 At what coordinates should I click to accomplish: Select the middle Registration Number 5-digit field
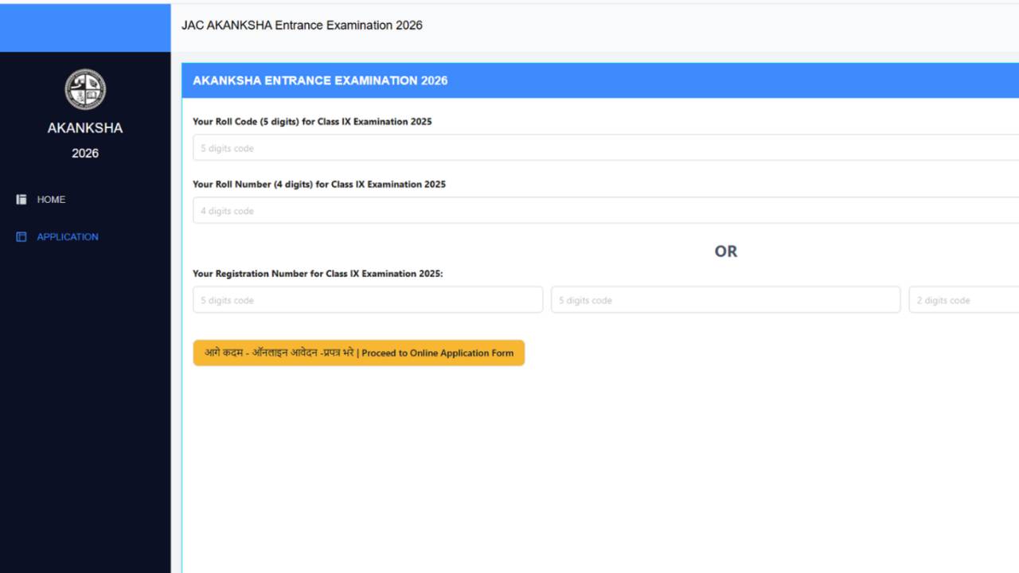(x=724, y=299)
